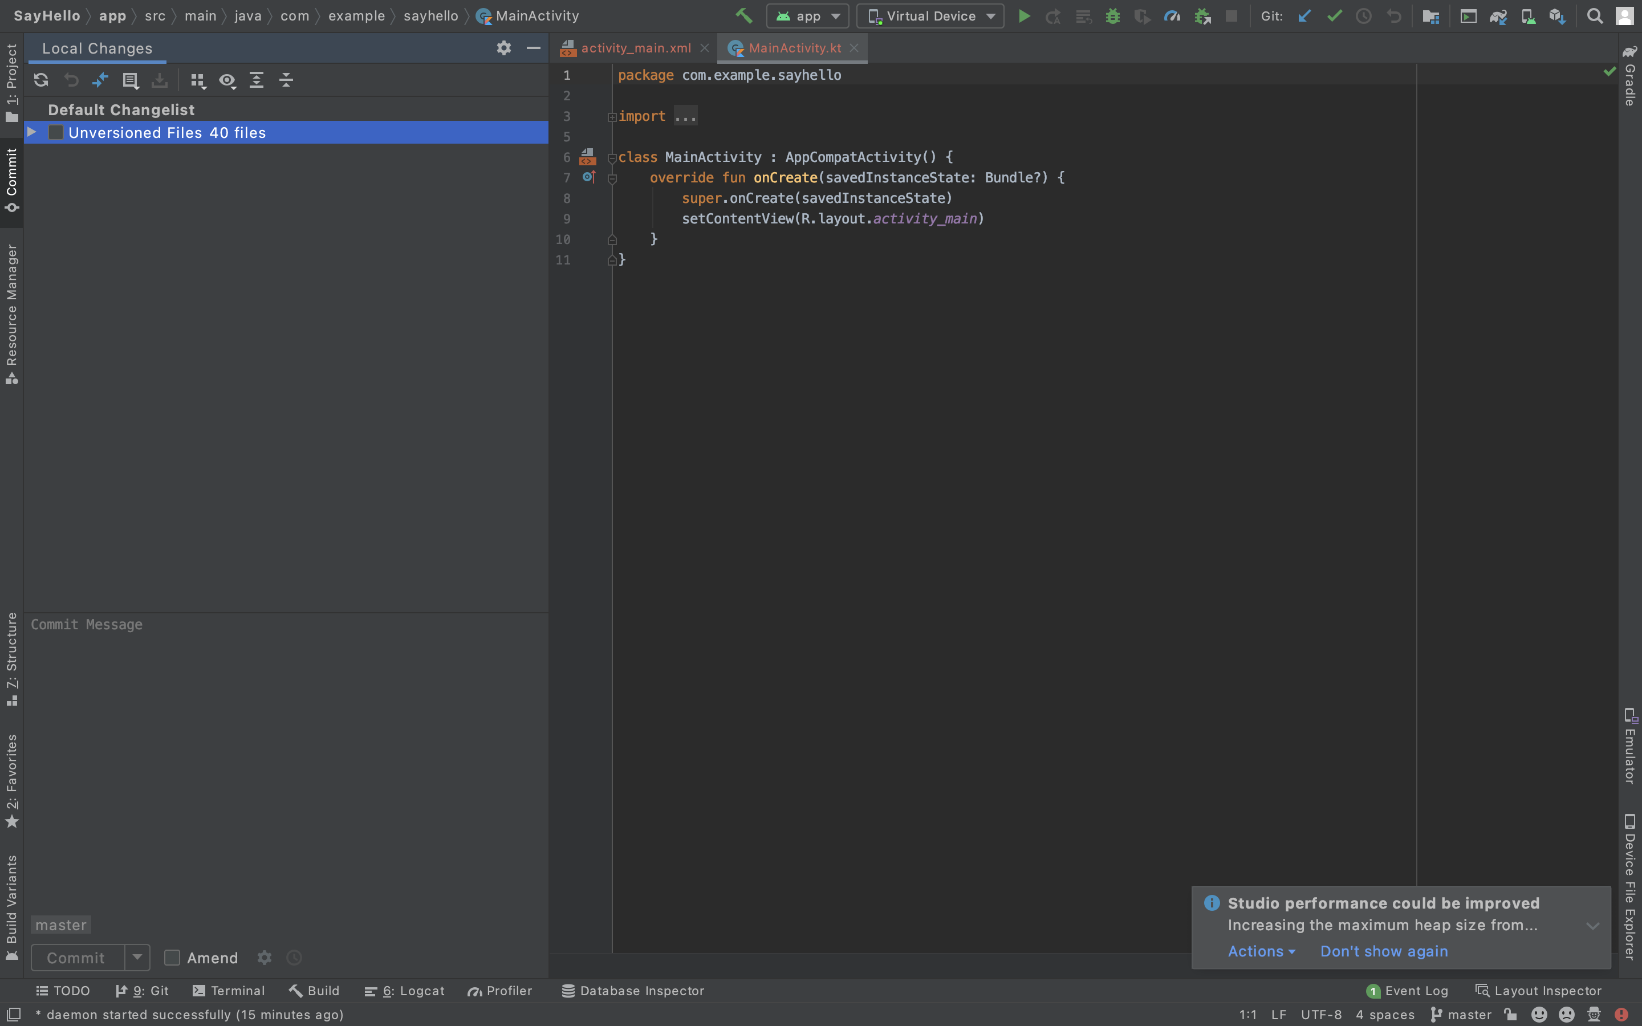Open the app run configuration dropdown
This screenshot has width=1642, height=1026.
coord(807,15)
